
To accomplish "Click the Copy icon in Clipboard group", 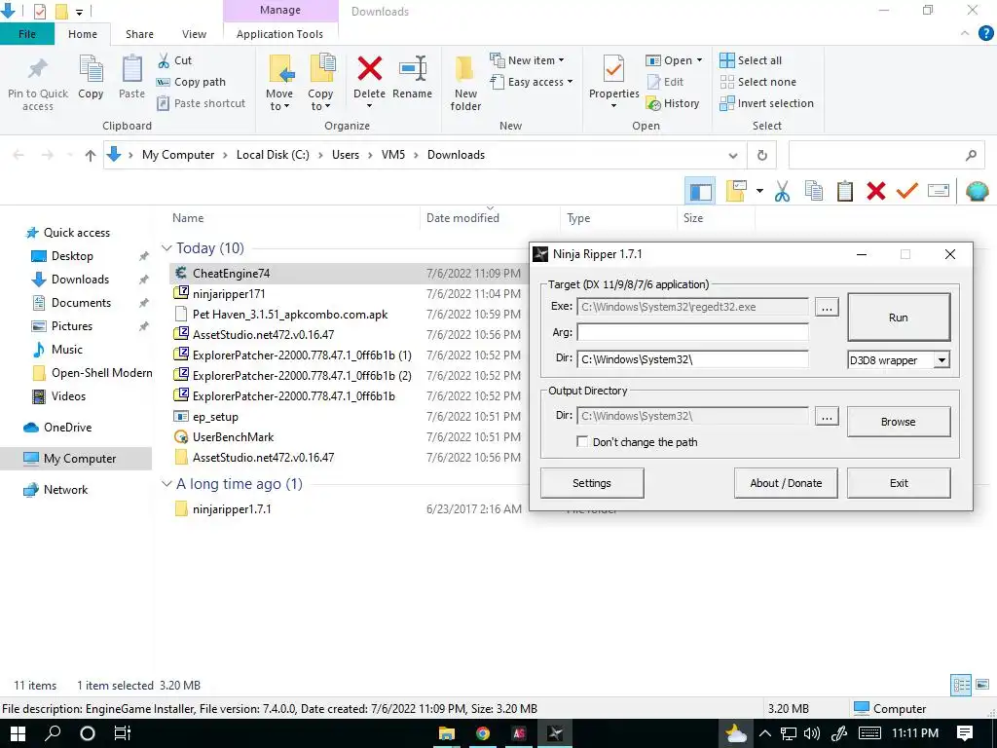I will [x=91, y=69].
